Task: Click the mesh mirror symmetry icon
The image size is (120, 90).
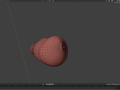Action: tap(114, 3)
